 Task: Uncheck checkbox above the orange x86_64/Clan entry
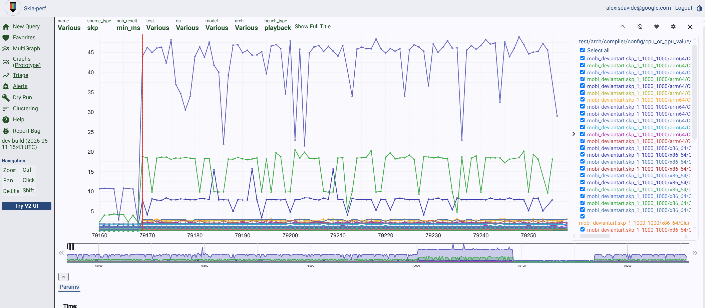click(x=582, y=216)
